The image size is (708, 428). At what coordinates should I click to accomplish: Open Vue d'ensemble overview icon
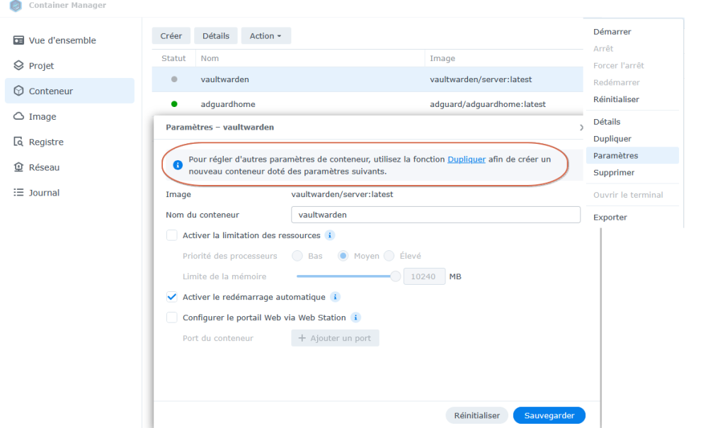coord(18,40)
